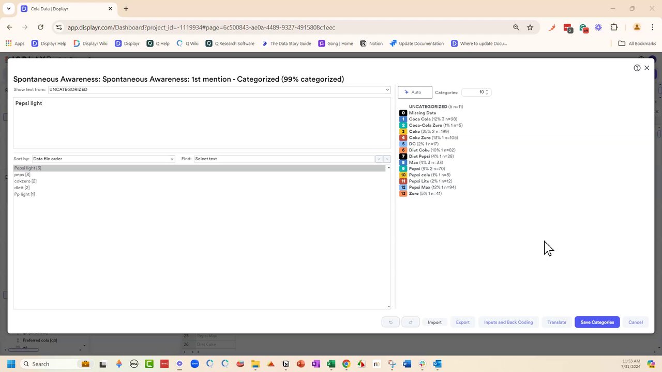Open the 'Show text from' dropdown
The width and height of the screenshot is (662, 372).
pos(219,89)
